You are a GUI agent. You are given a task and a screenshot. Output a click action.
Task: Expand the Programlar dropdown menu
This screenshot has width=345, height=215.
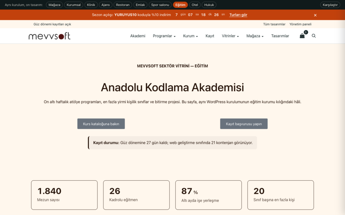click(x=164, y=36)
